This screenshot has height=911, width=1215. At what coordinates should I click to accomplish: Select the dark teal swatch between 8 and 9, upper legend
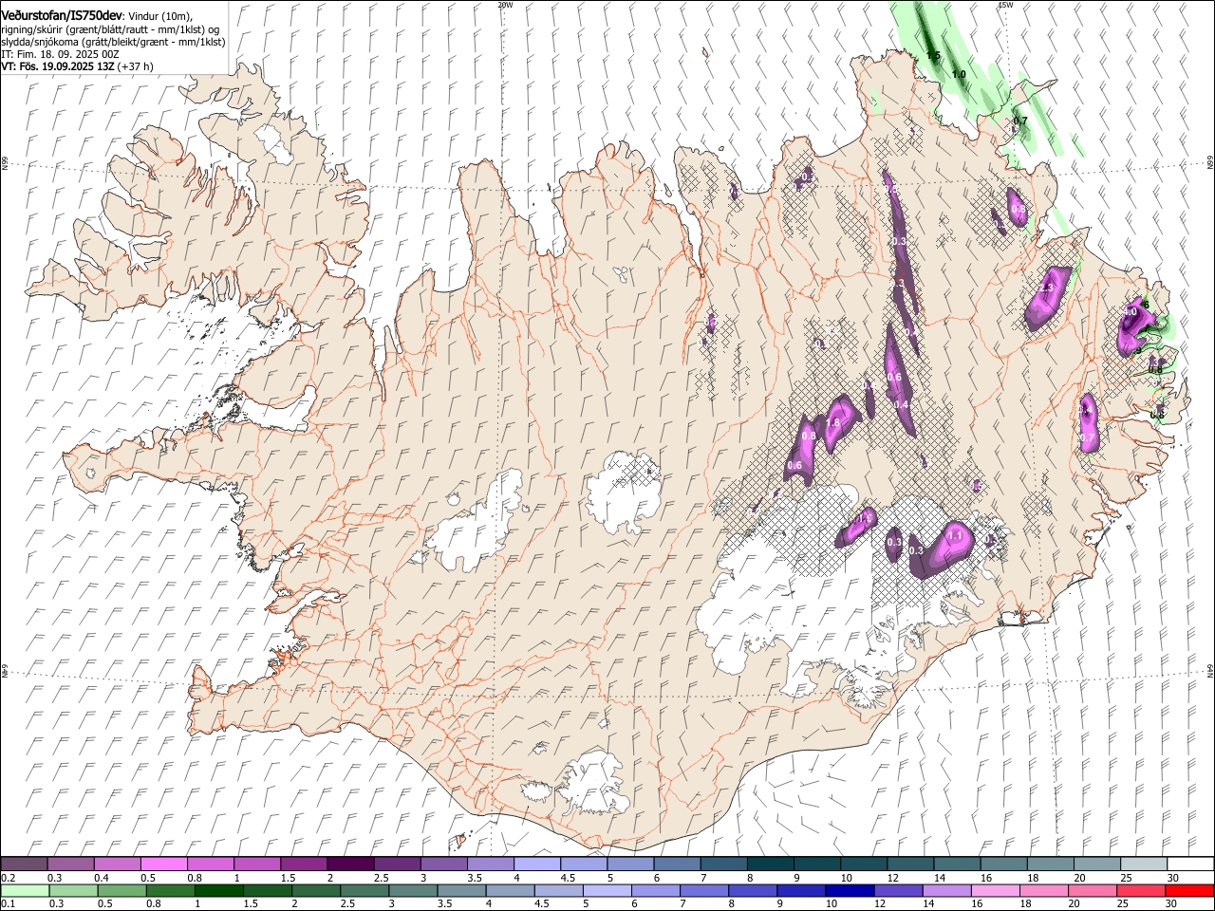pyautogui.click(x=771, y=864)
